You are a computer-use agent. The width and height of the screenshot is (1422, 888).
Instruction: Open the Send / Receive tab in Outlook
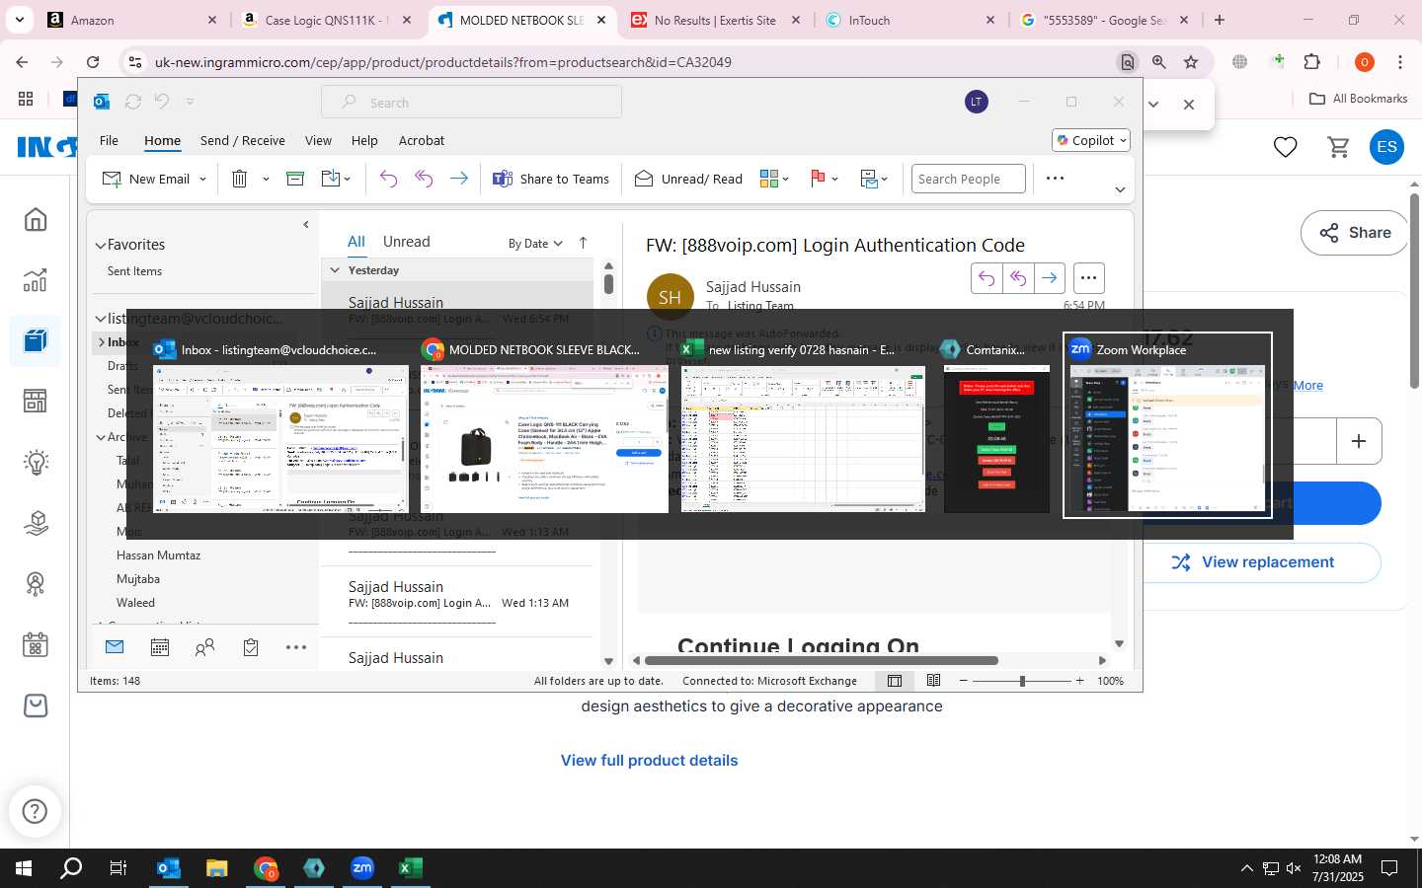tap(242, 140)
